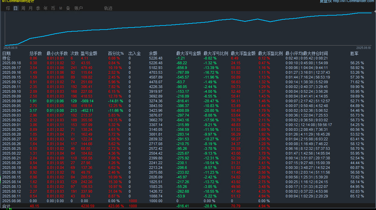Image resolution: width=376 pixels, height=210 pixels.
Task: Click the 胜率 column header
Action: [x=354, y=53]
